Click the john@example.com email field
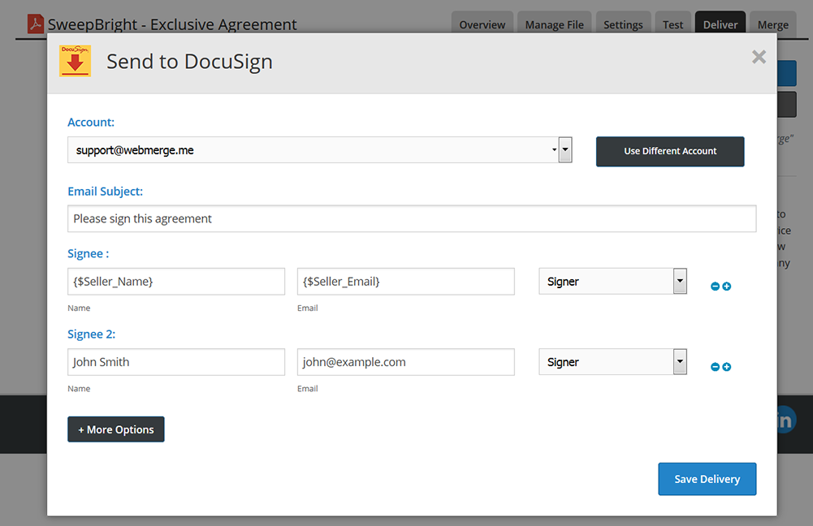 (405, 362)
